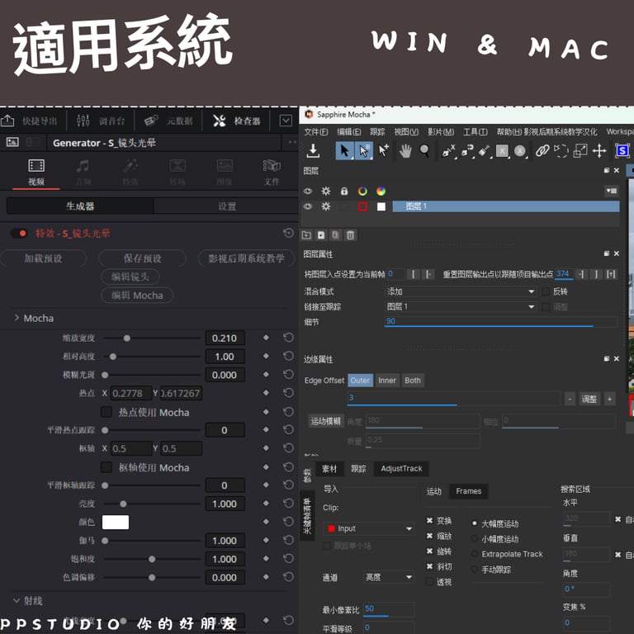This screenshot has width=634, height=634.
Task: Toggle the 变换 translation motion checkbox
Action: click(429, 520)
